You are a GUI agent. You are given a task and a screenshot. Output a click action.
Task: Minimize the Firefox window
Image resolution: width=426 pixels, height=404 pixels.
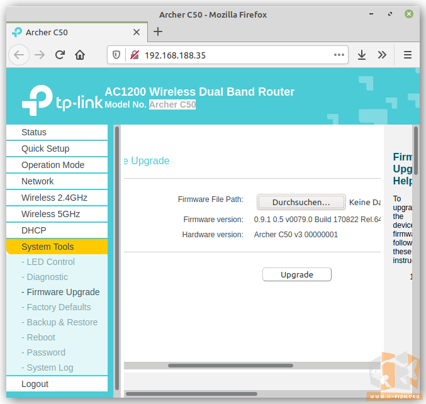point(371,14)
